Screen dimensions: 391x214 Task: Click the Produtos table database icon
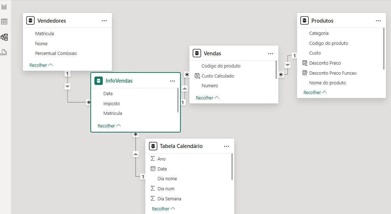tap(305, 20)
